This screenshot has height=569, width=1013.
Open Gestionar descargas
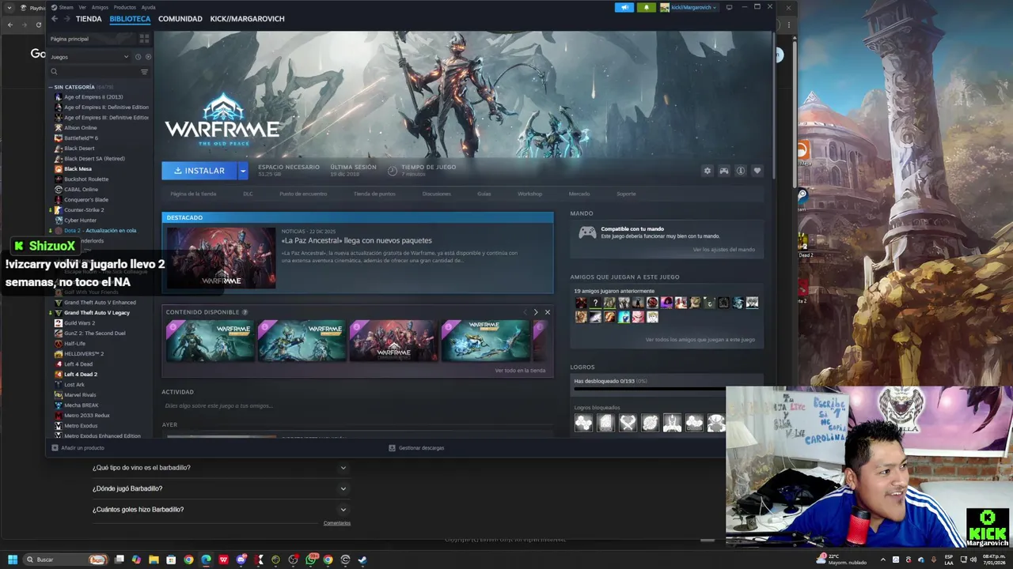pos(416,448)
